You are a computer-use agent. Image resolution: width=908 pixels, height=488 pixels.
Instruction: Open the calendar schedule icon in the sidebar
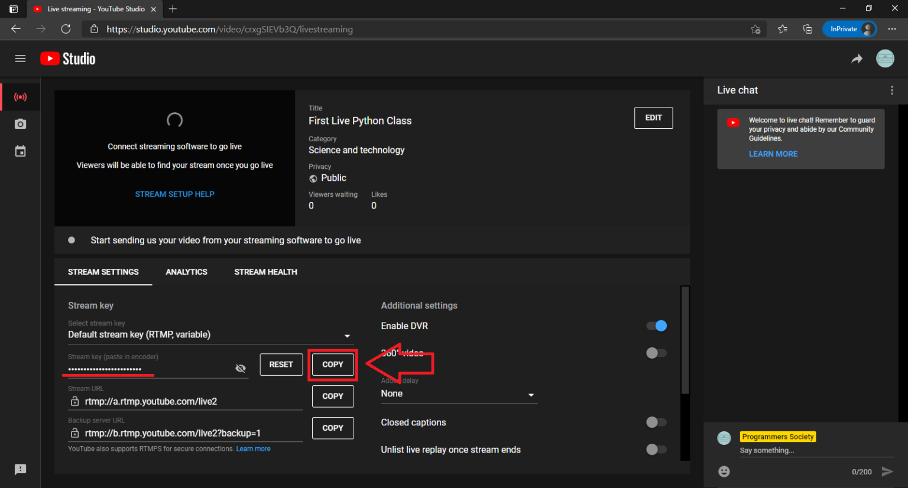(20, 151)
